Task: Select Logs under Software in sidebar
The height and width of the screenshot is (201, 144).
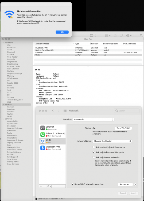Action: tap(9, 145)
